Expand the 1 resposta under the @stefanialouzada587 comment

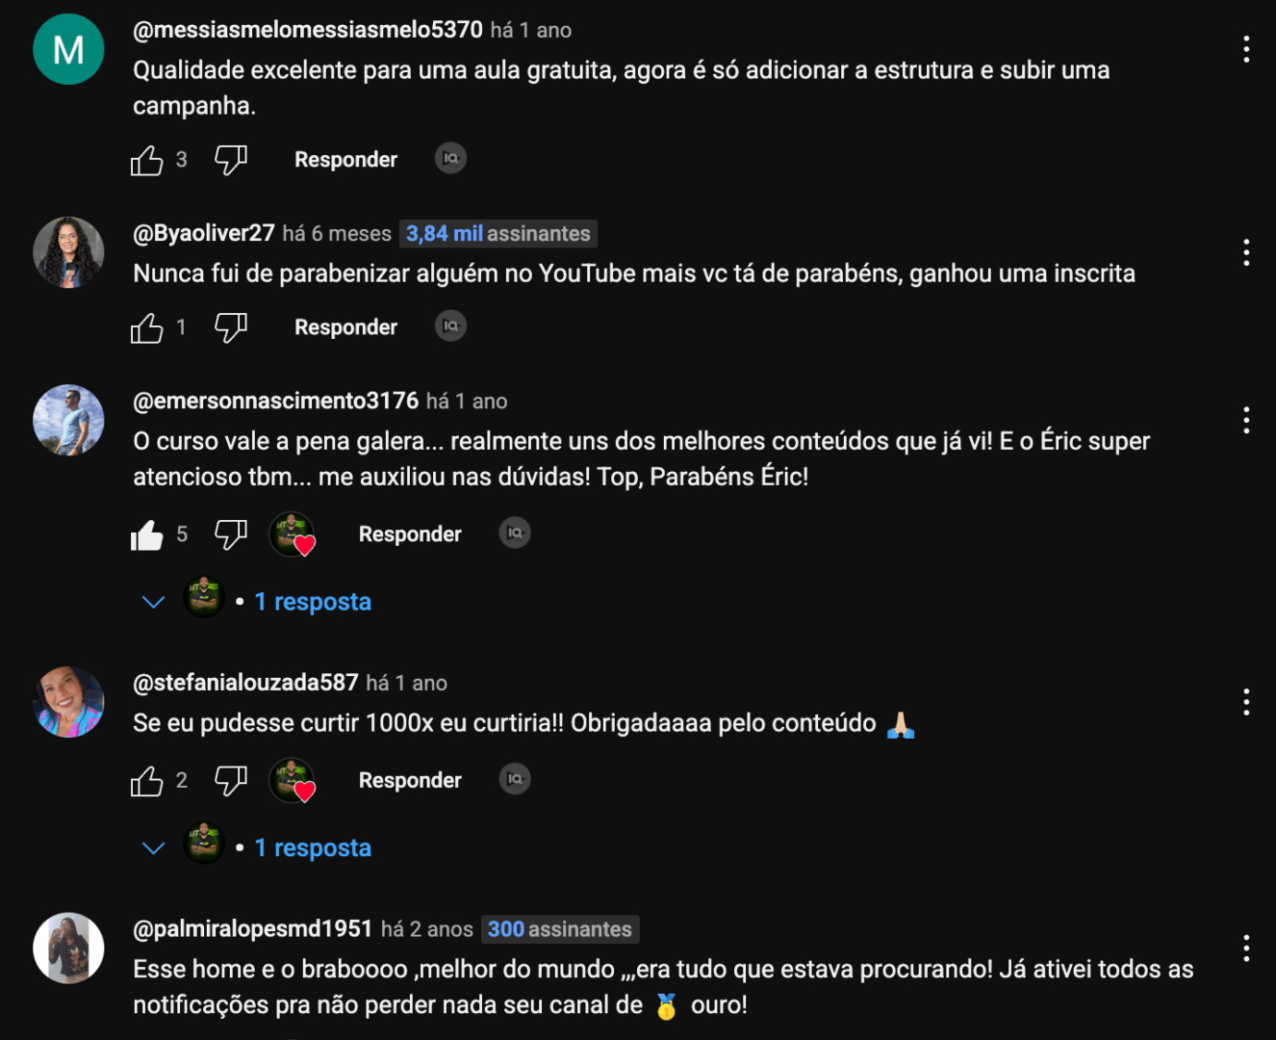click(313, 848)
